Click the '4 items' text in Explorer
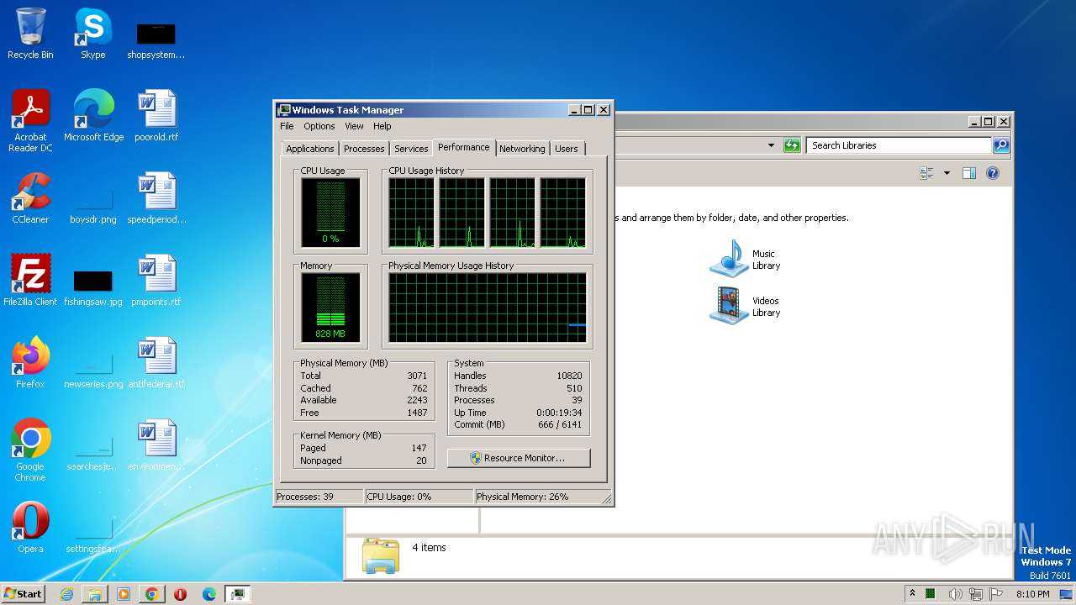The width and height of the screenshot is (1076, 605). tap(429, 548)
